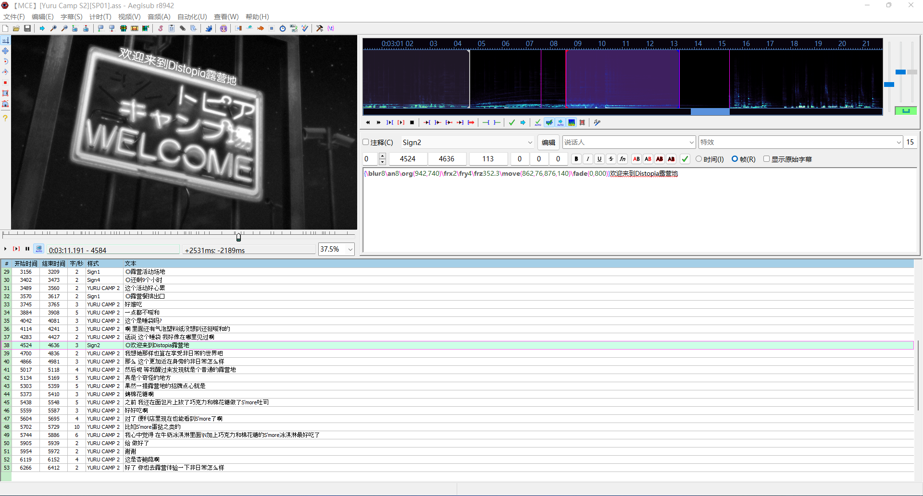Open the Styles Manager (S icon)
The height and width of the screenshot is (496, 923).
[x=161, y=28]
